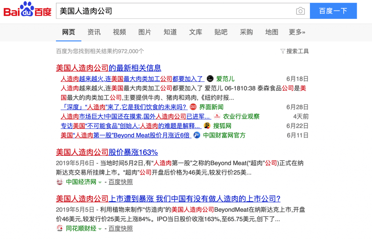The image size is (372, 239).
Task: Click the 中国经济网 site logo icon
Action: pos(60,182)
